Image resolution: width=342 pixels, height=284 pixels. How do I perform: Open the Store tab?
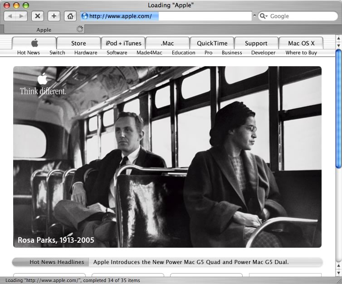tap(78, 43)
